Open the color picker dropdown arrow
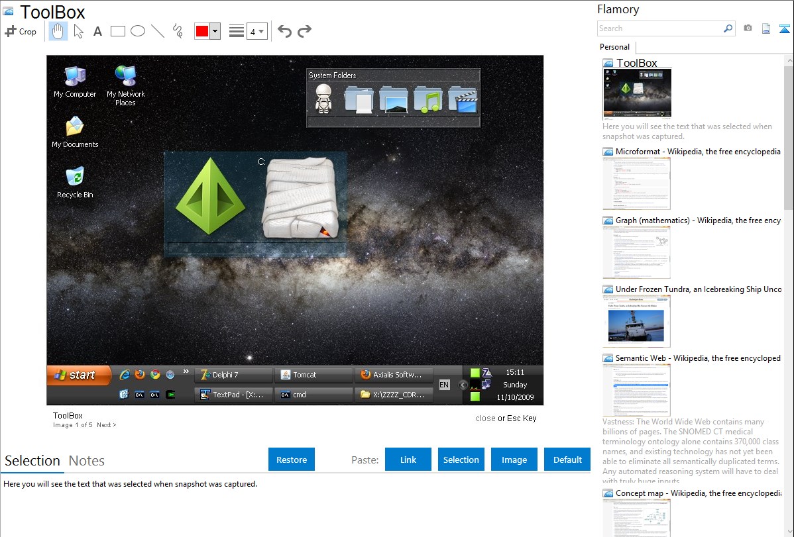The width and height of the screenshot is (794, 537). coord(215,31)
